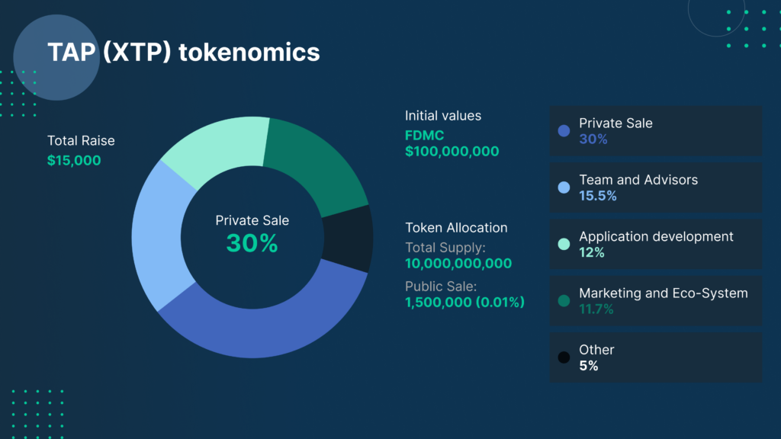The image size is (781, 439).
Task: Select the Marketing and Eco-System legend label
Action: (x=664, y=293)
